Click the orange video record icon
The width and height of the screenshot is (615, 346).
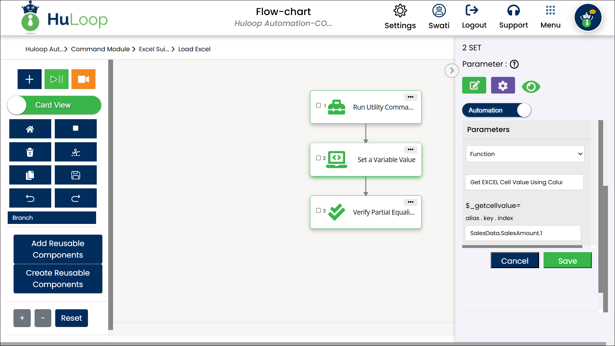tap(83, 79)
